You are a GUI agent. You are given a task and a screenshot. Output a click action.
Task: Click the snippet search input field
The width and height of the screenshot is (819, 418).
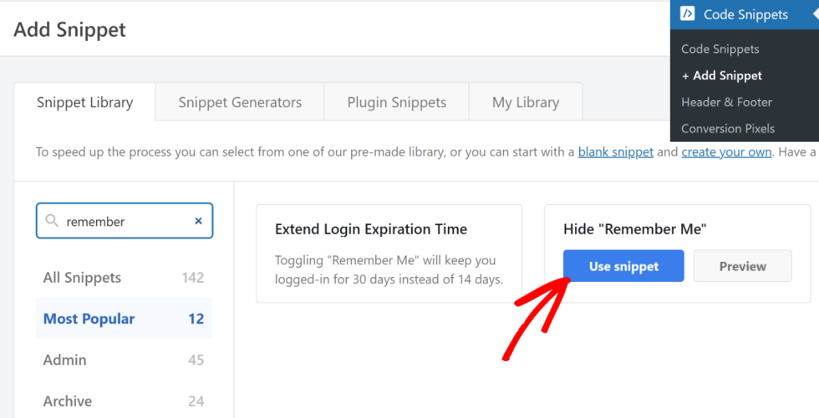[x=128, y=221]
